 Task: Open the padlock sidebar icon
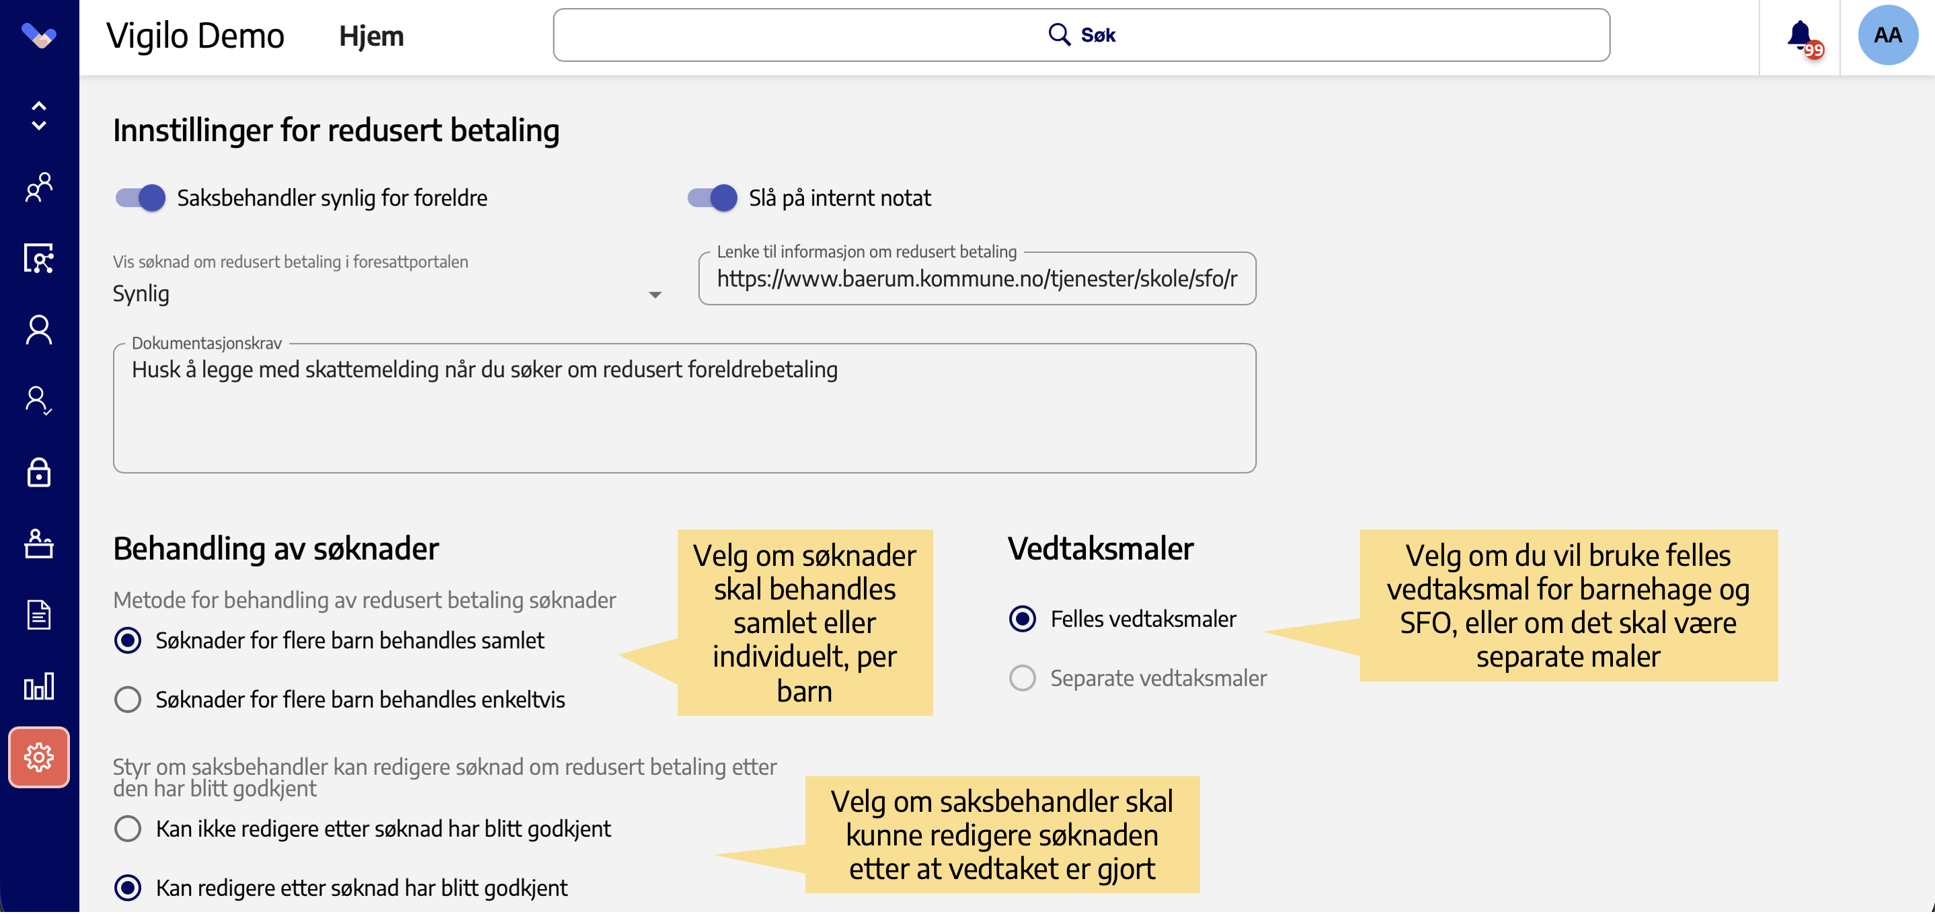coord(39,472)
